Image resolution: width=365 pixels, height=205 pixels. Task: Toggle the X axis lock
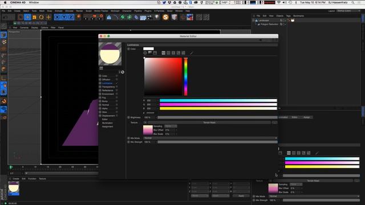click(x=57, y=17)
